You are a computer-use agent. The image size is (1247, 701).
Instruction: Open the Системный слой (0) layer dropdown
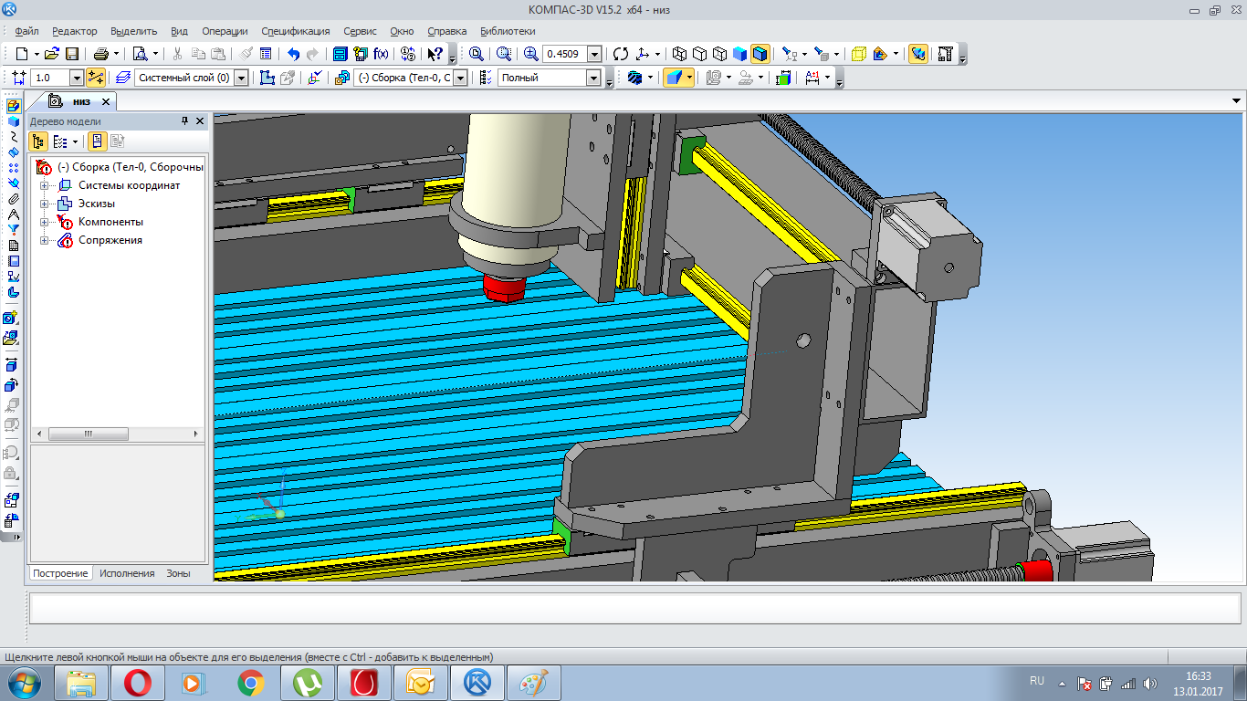[x=241, y=78]
